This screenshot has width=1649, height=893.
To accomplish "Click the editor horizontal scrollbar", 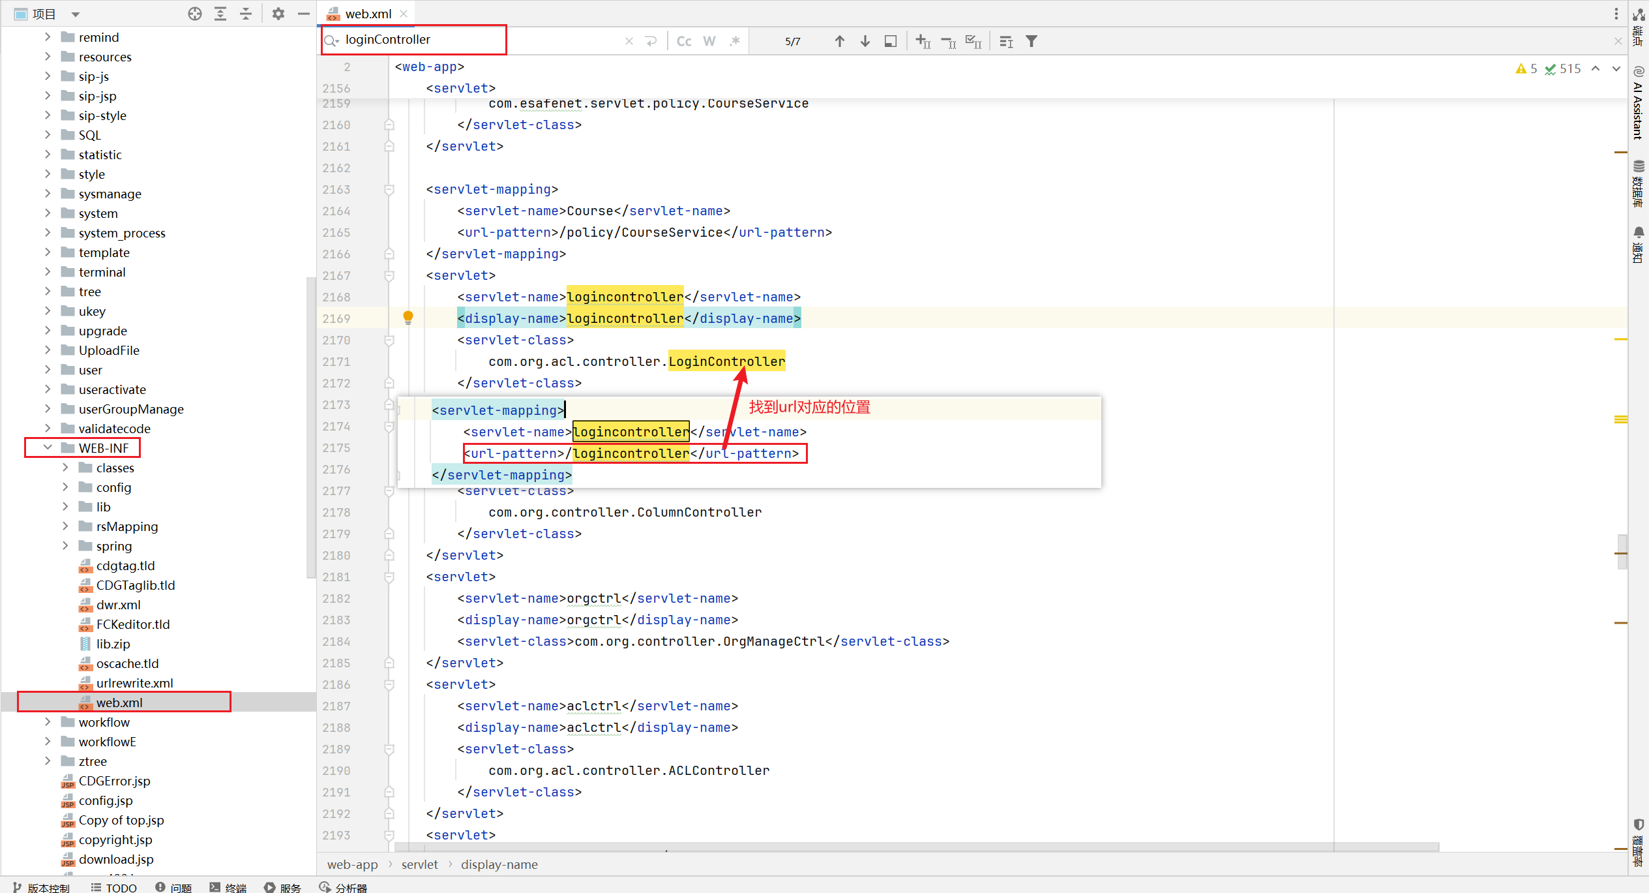I will (x=916, y=847).
